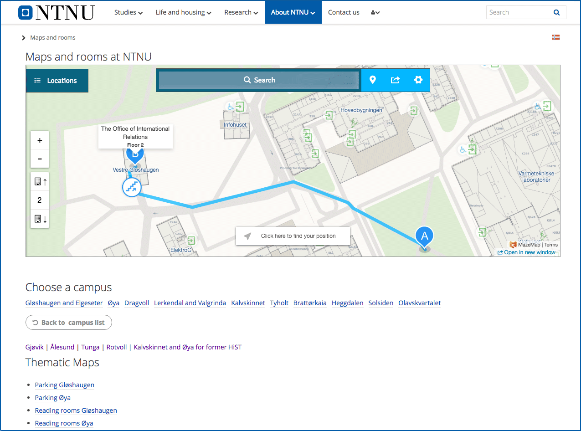This screenshot has width=581, height=431.
Task: Click the route start marker A
Action: coord(425,236)
